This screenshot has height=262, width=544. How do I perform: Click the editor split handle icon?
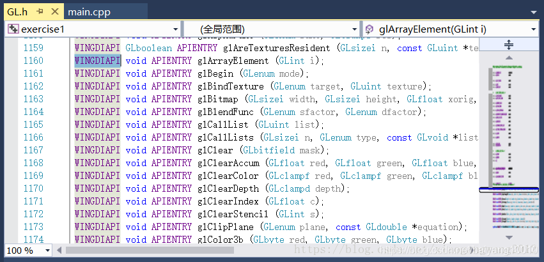(x=509, y=45)
